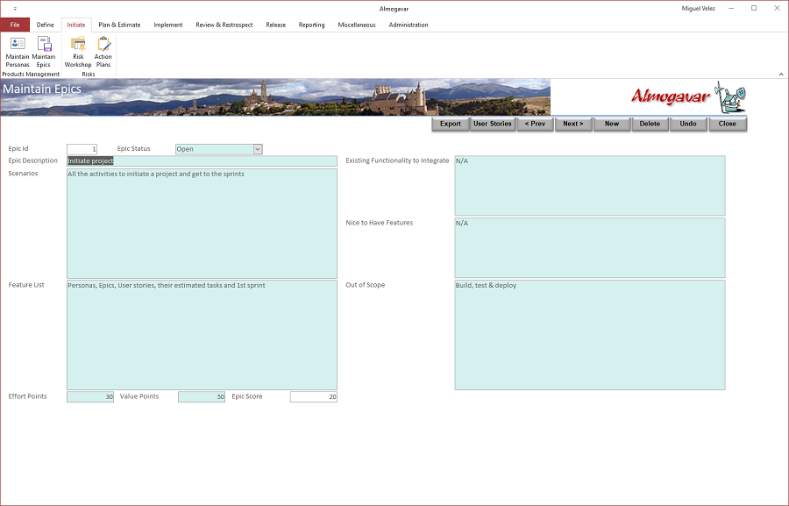Click inside the Feature List text area
This screenshot has height=506, width=789.
pos(202,335)
